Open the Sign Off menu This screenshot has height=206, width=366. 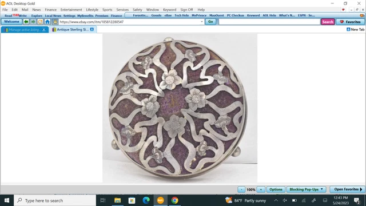186,10
